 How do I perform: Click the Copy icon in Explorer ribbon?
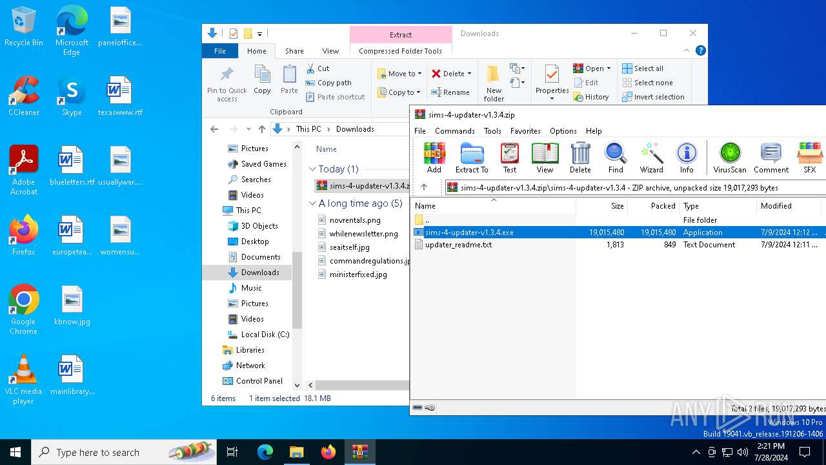click(x=262, y=80)
